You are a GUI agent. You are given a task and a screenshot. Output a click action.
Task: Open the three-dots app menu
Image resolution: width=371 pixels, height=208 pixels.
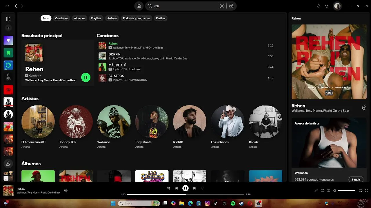coord(7,6)
